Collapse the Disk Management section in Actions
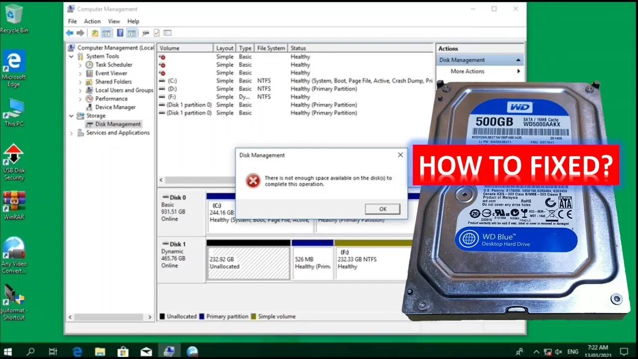The image size is (638, 359). pos(518,60)
